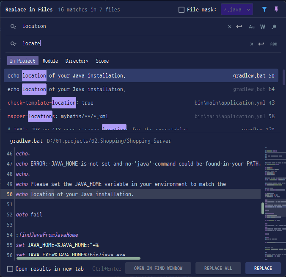Click line number 47 in gutter
The image size is (286, 277).
coord(9,163)
